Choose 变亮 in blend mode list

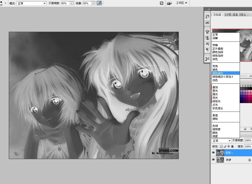coord(225,66)
